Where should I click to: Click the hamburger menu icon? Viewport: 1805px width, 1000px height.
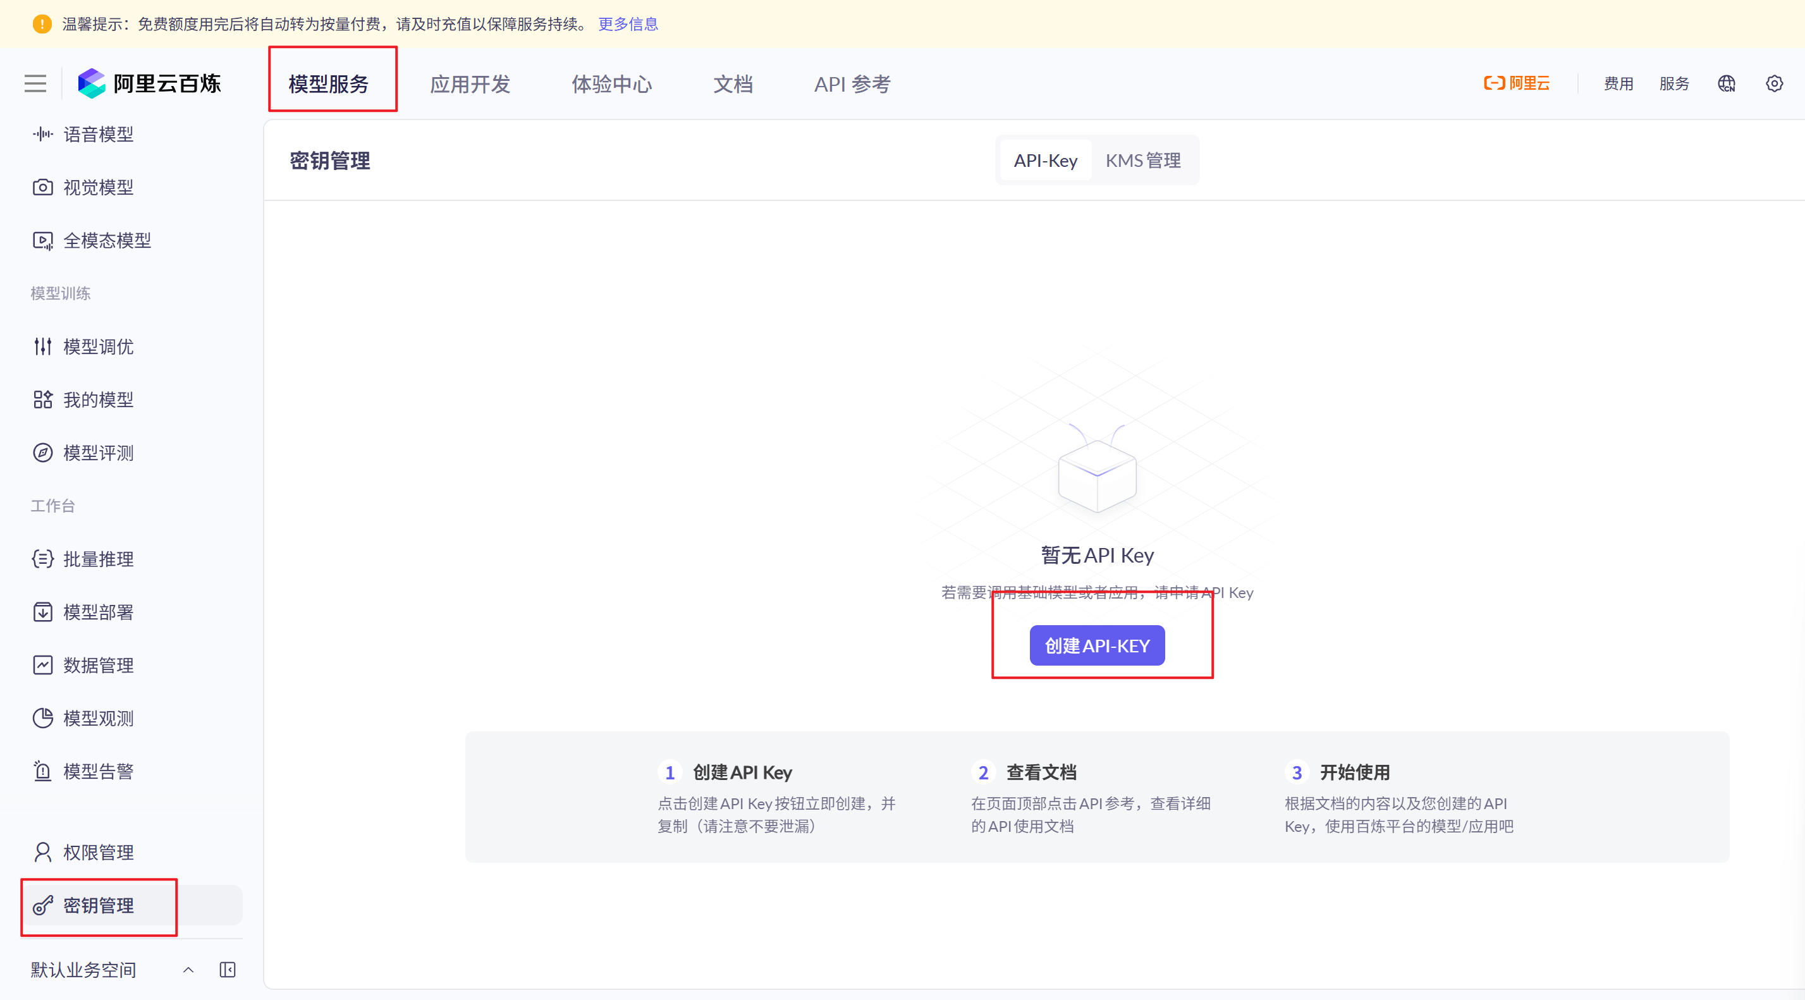pyautogui.click(x=35, y=83)
